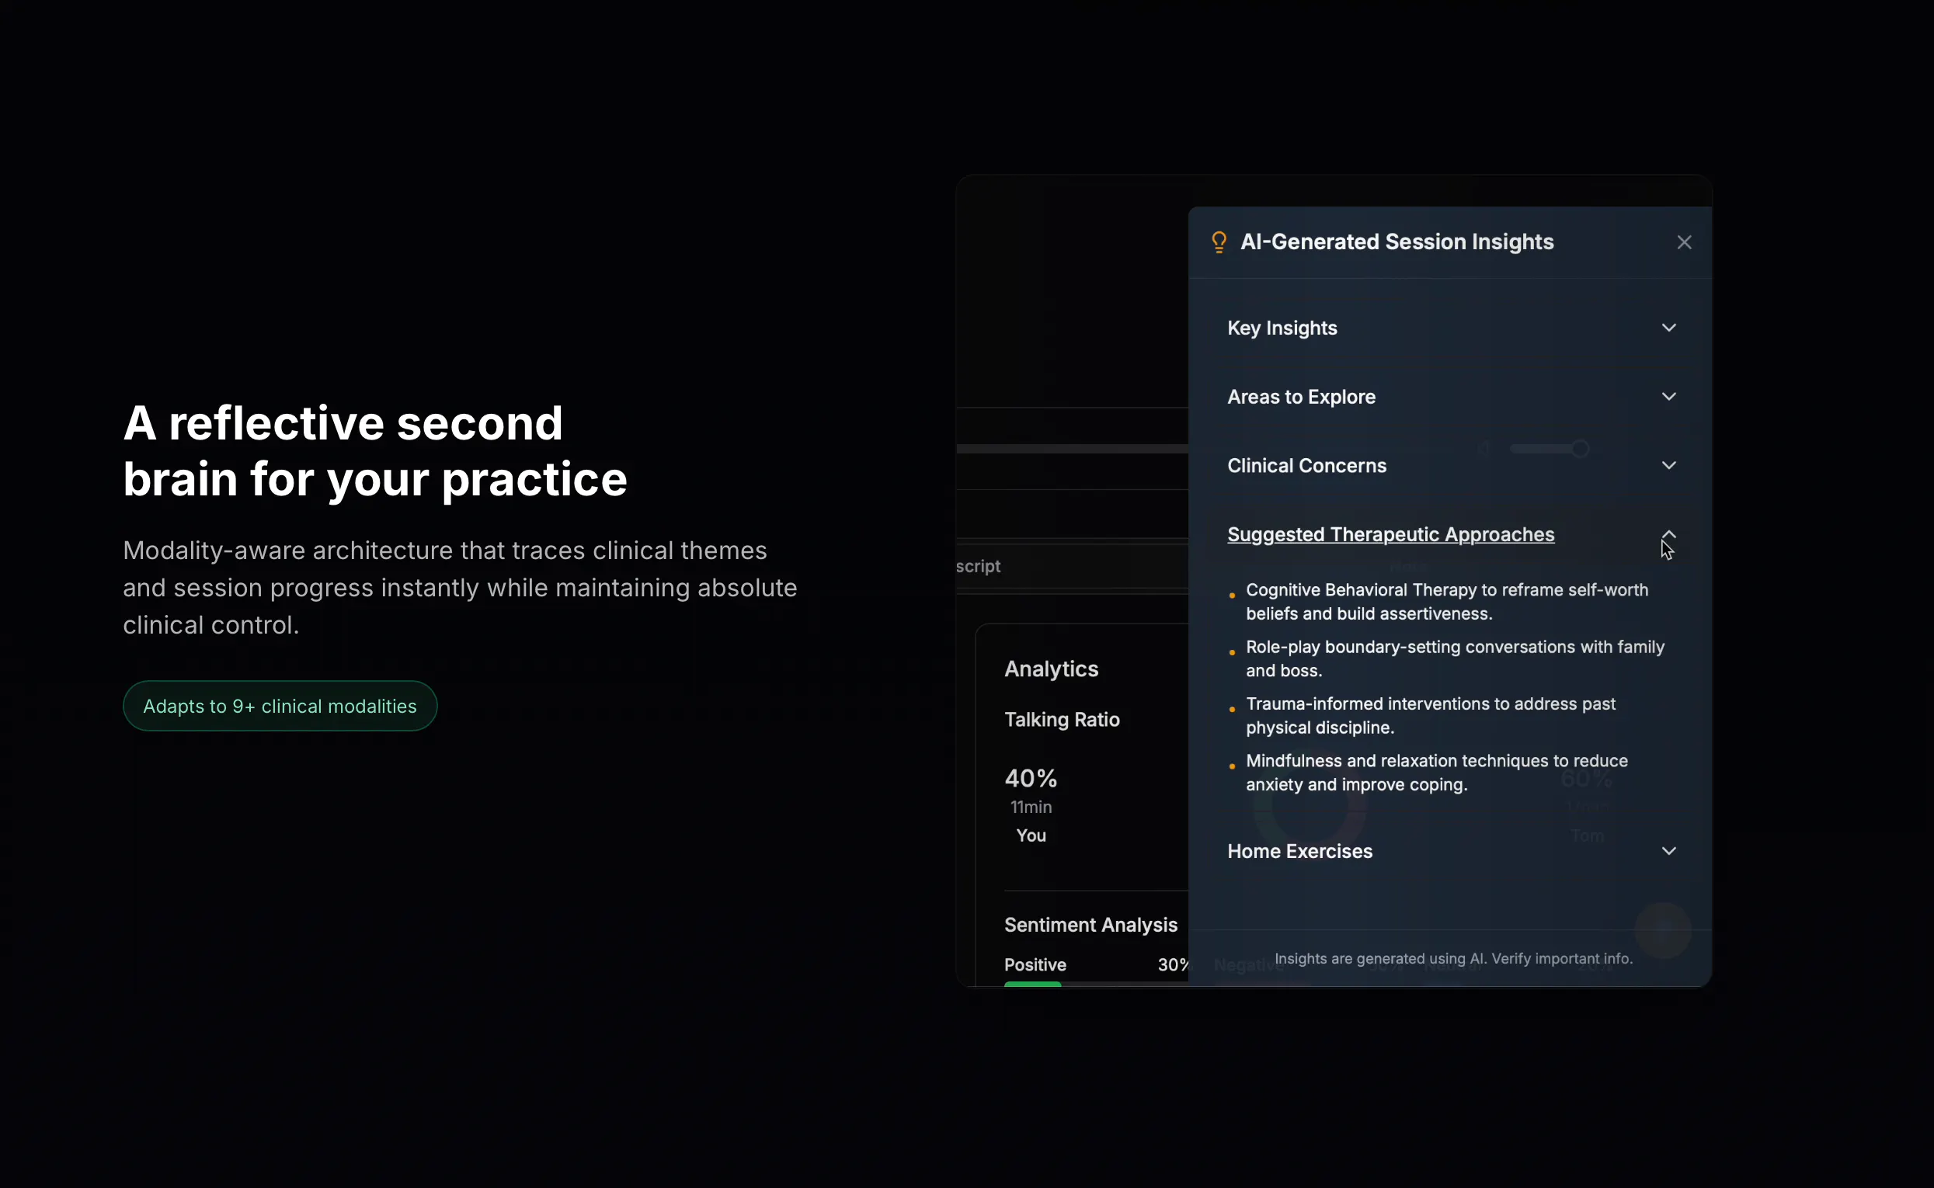Click the Adapts to 9+ clinical modalities badge
The width and height of the screenshot is (1934, 1188).
click(x=280, y=706)
